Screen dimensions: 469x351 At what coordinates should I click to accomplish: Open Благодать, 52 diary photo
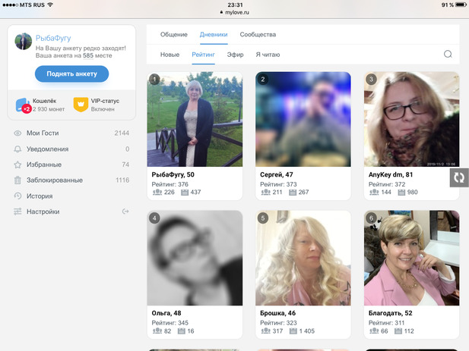[411, 258]
